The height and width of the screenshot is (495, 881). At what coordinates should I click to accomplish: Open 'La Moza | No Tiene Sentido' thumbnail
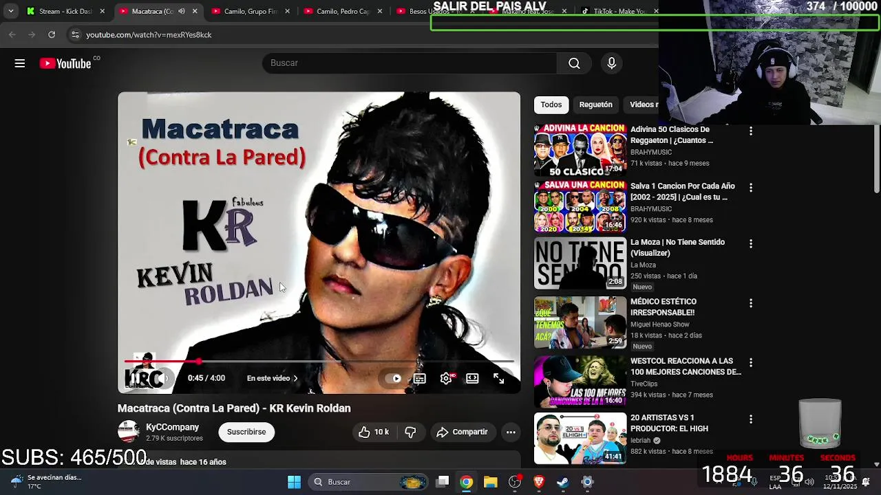click(x=580, y=263)
